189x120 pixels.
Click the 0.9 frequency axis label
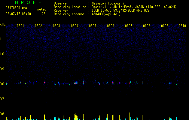[x=2, y=69]
